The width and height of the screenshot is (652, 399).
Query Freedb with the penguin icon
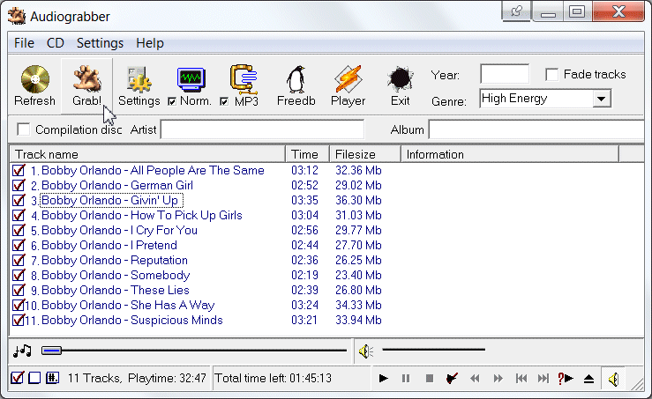pyautogui.click(x=296, y=79)
